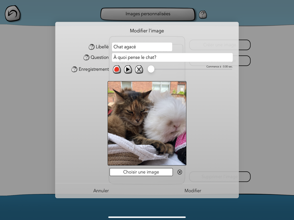Edit the Question field text
Viewport: 294px width, 220px height.
pos(172,57)
